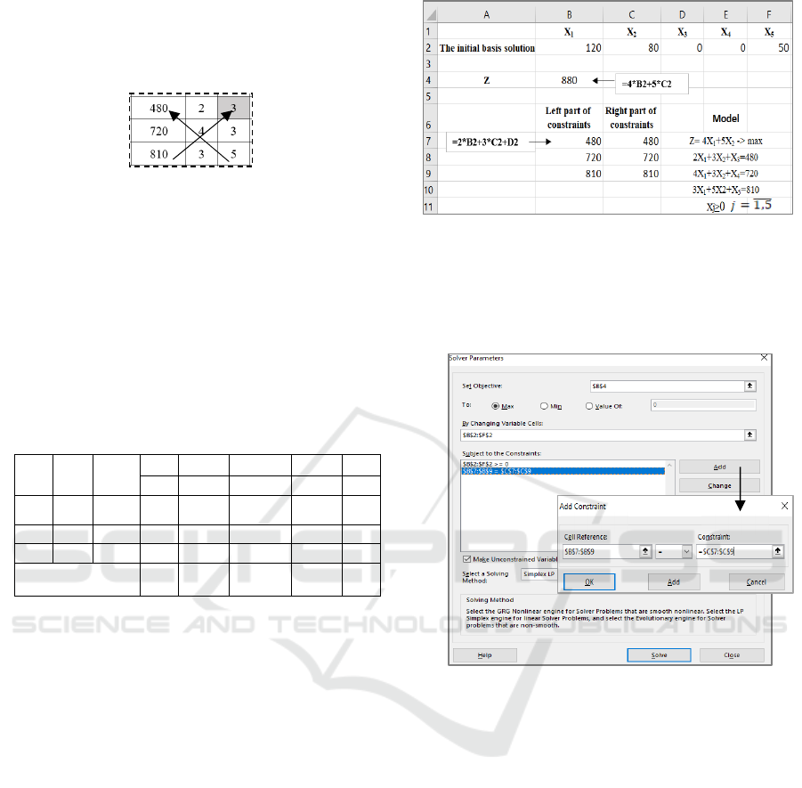Expand the Select a Solving Method dropdown

[x=539, y=574]
